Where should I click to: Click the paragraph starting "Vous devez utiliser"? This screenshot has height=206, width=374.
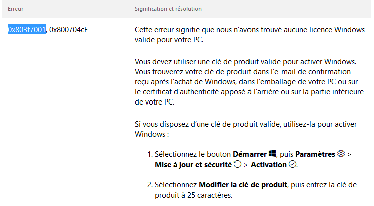click(250, 81)
